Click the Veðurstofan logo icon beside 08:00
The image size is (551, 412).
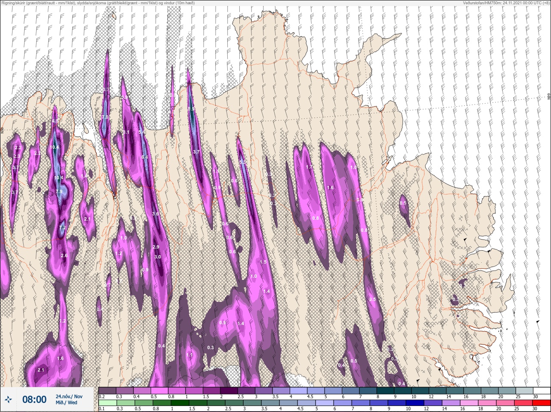(x=9, y=400)
